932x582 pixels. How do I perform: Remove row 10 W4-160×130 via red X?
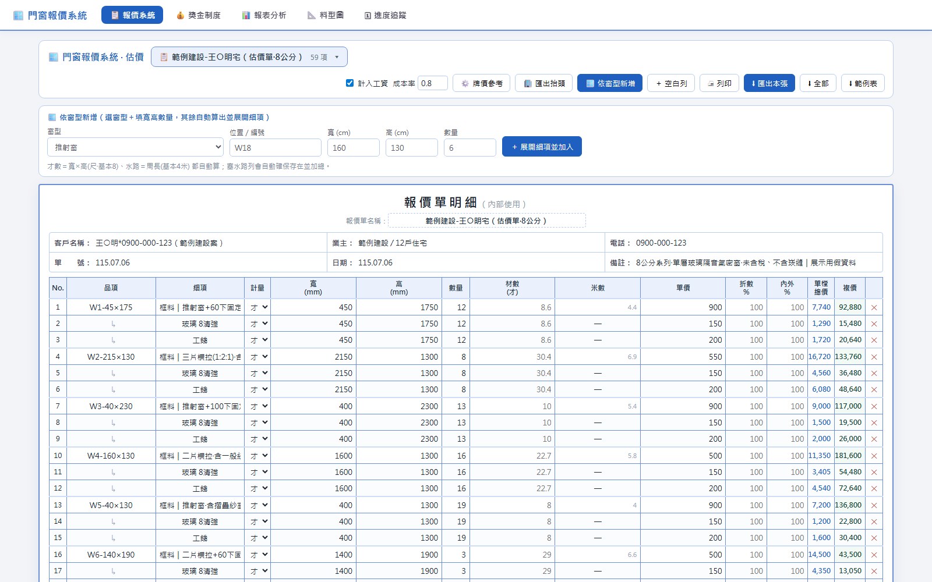coord(874,456)
